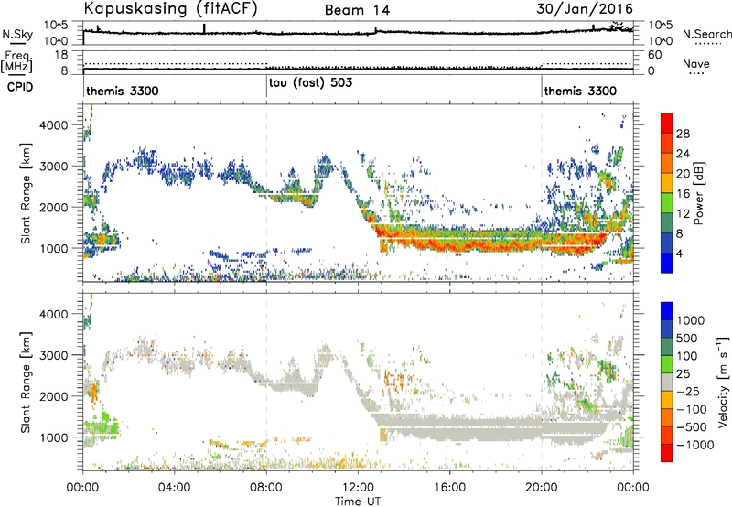Click the 'Slant Range [km]' label of power panel

click(x=26, y=193)
